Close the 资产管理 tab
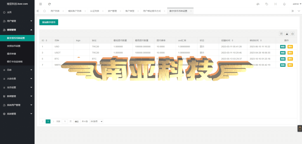The image size is (302, 144). click(x=120, y=11)
